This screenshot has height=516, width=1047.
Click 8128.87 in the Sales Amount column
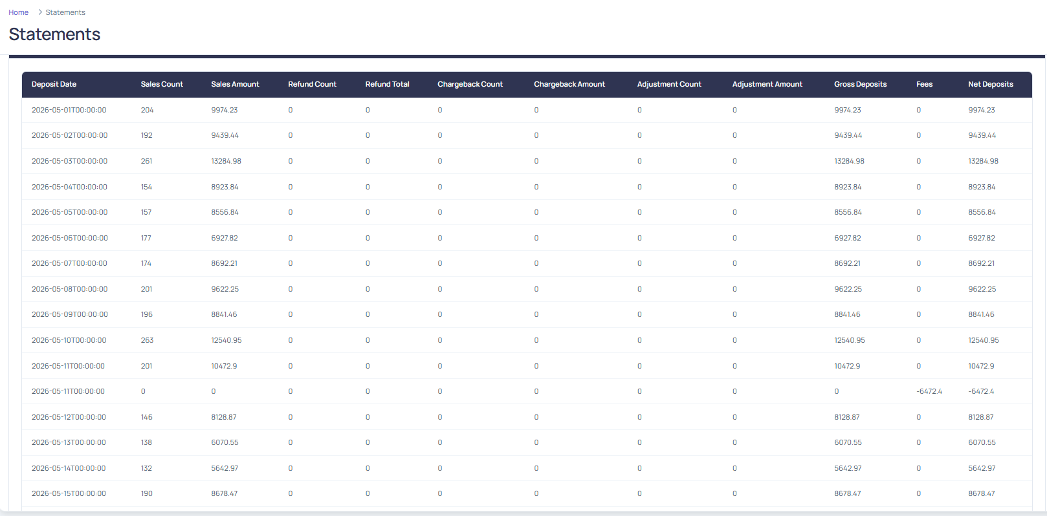pos(224,417)
